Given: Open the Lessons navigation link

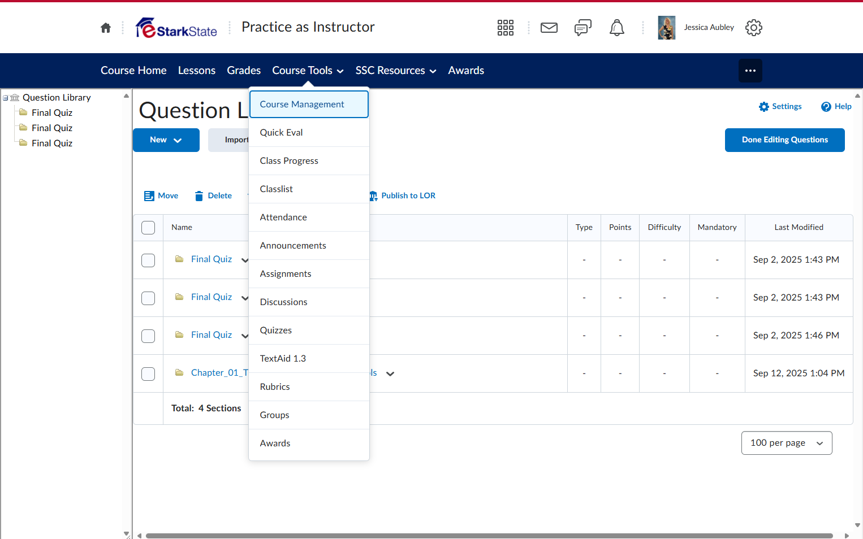Looking at the screenshot, I should (x=197, y=71).
